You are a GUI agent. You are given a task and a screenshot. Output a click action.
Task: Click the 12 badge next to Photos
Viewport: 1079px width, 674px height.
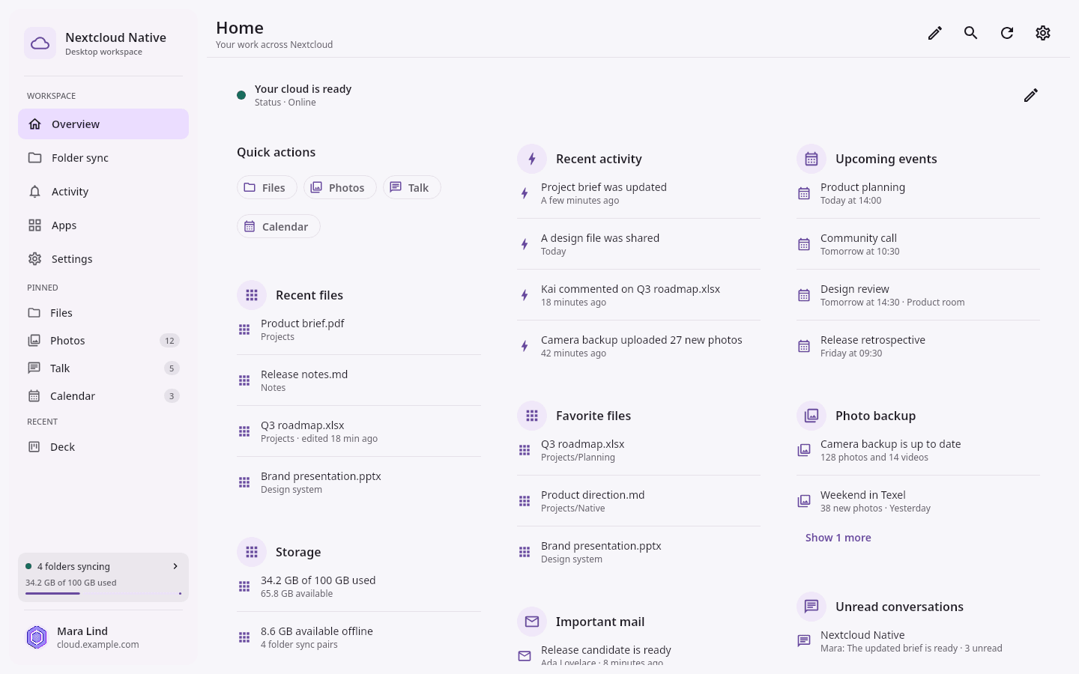click(x=169, y=341)
